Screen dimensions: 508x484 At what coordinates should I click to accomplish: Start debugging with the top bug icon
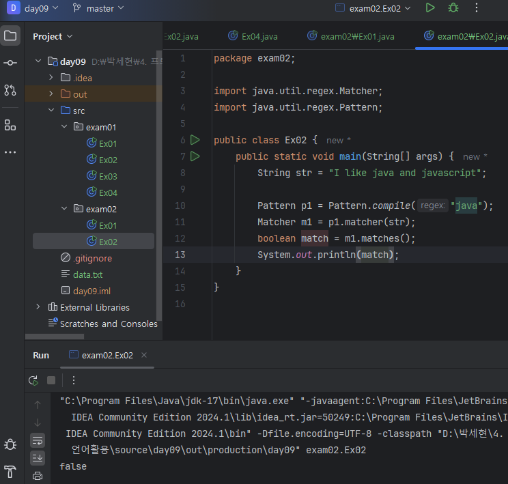point(453,8)
